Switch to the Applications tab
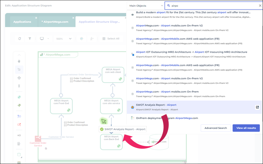 22,22
